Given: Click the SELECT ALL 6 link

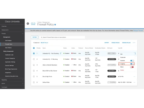Looking at the screenshot, I should [44, 43].
